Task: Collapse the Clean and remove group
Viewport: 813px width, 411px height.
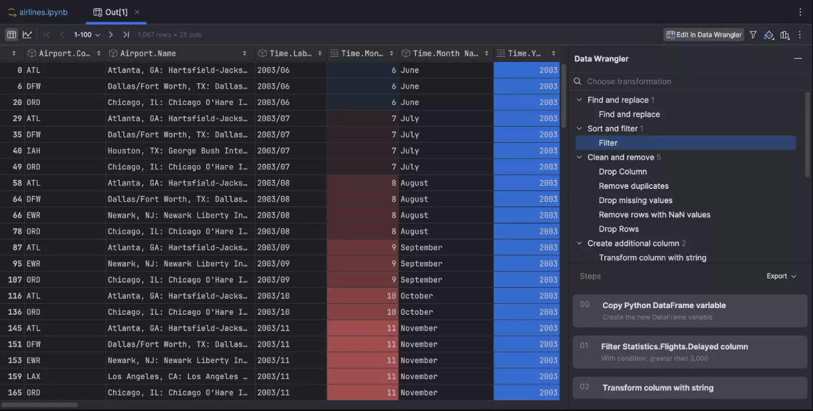Action: tap(579, 157)
